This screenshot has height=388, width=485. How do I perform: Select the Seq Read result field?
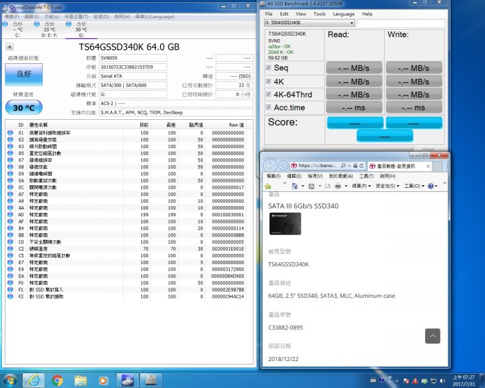354,68
